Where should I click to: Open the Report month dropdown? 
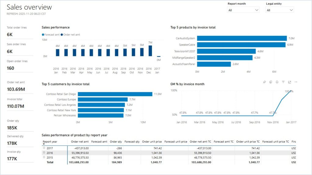point(243,10)
